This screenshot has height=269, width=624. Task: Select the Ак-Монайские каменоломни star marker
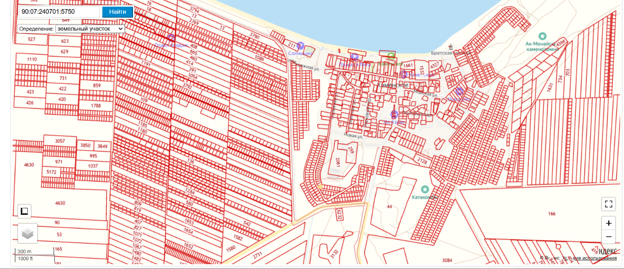coord(542,36)
